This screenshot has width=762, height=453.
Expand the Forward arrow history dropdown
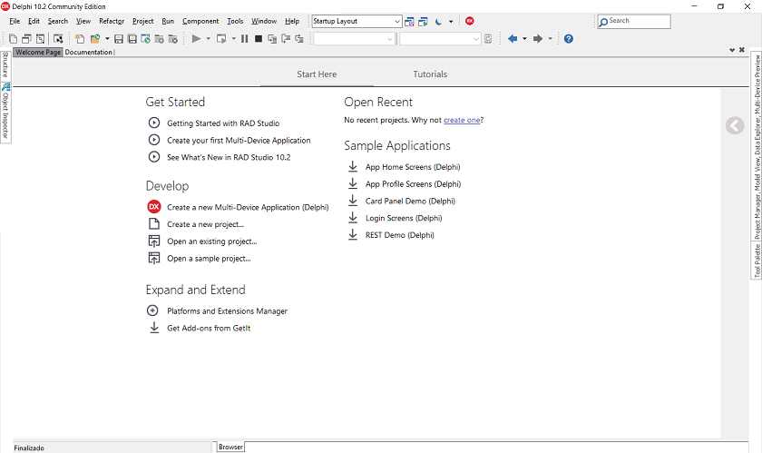[550, 38]
